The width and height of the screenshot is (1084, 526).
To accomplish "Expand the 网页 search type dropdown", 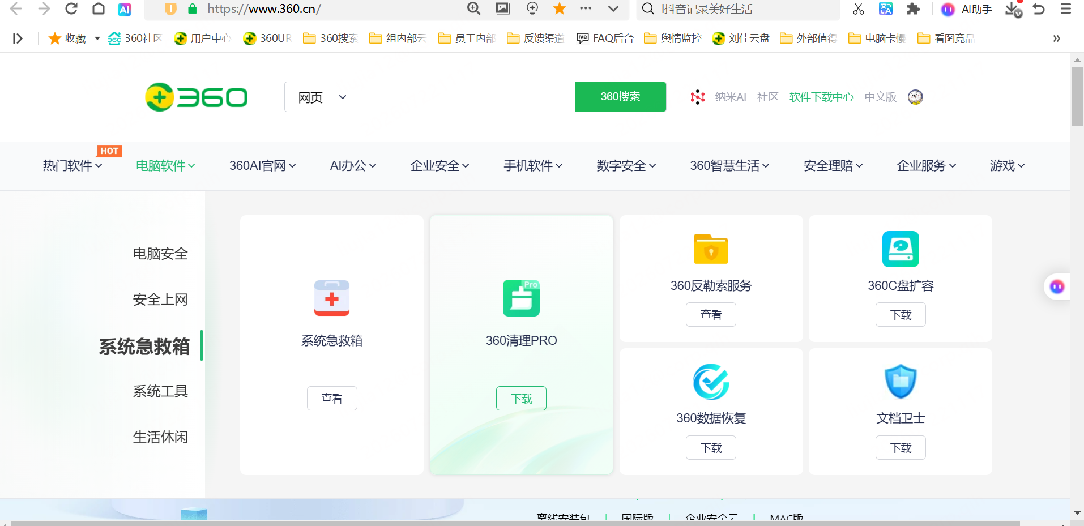I will click(322, 97).
